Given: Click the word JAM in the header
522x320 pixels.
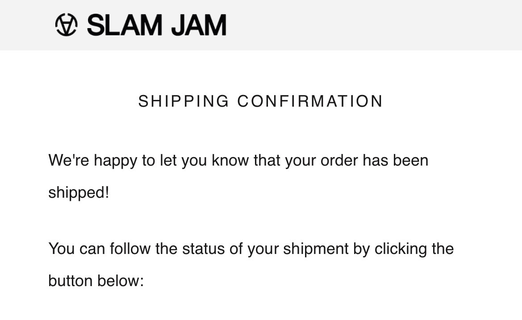Looking at the screenshot, I should (x=199, y=25).
